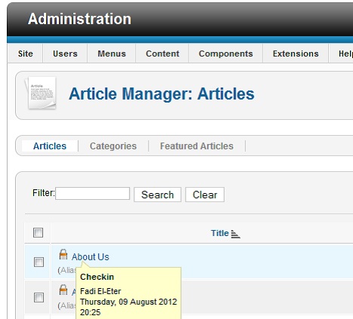Image resolution: width=353 pixels, height=319 pixels.
Task: Focus the Filter text field
Action: click(93, 193)
